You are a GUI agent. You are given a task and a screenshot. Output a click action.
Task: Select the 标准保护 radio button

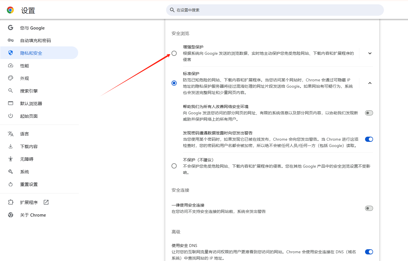(x=174, y=83)
